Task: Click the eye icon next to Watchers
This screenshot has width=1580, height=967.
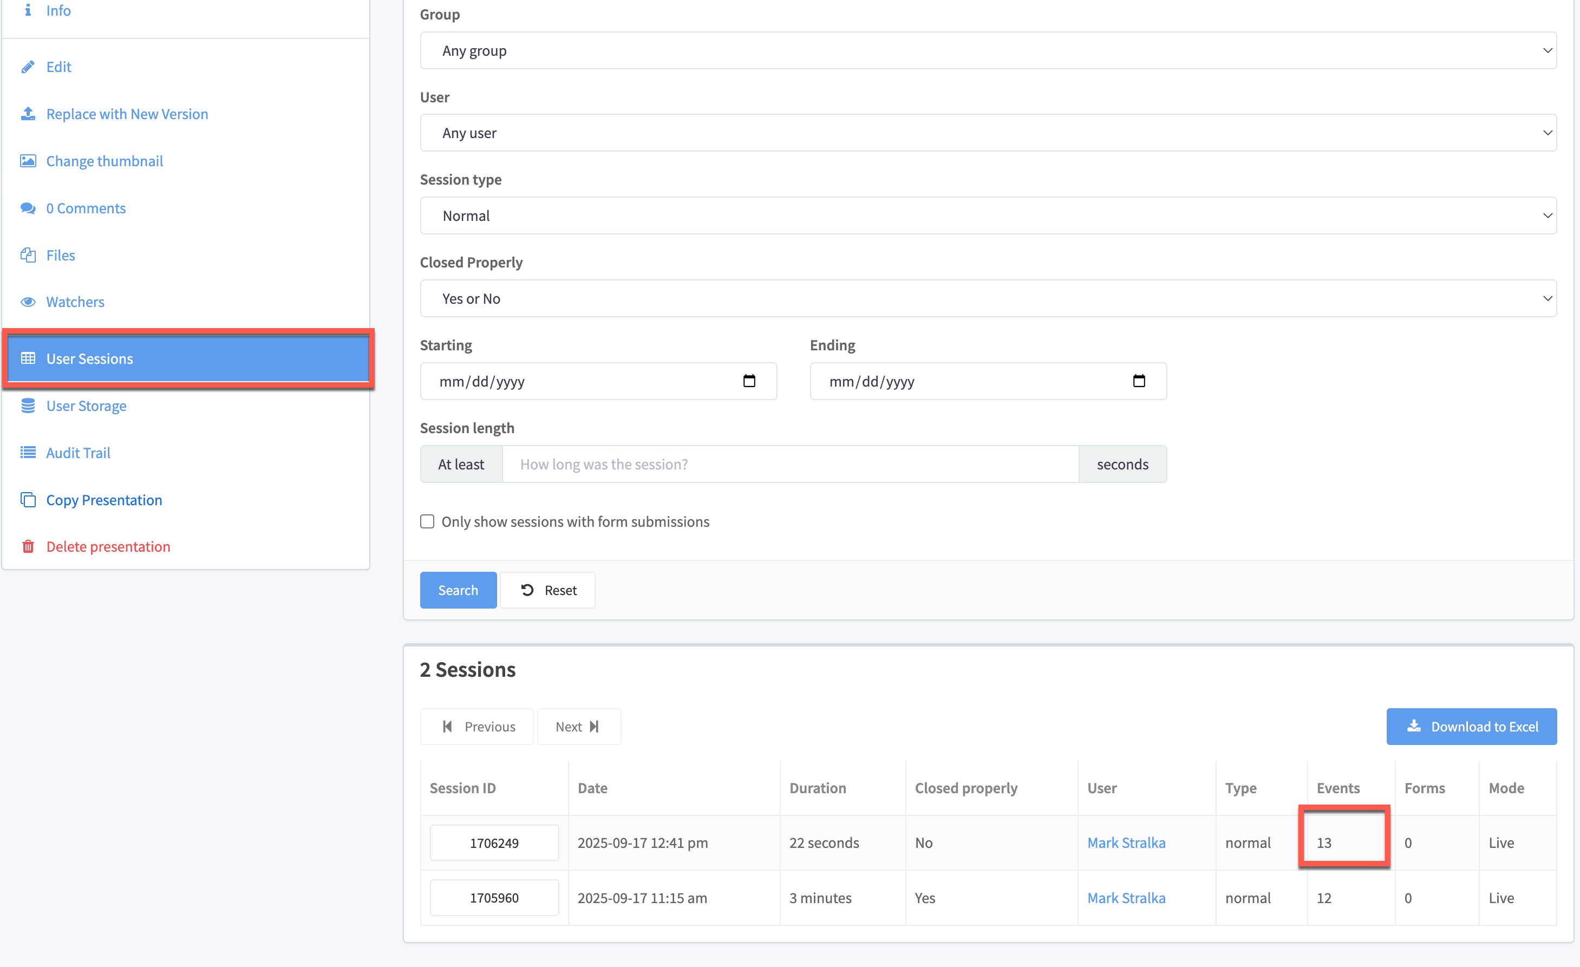Action: click(28, 302)
